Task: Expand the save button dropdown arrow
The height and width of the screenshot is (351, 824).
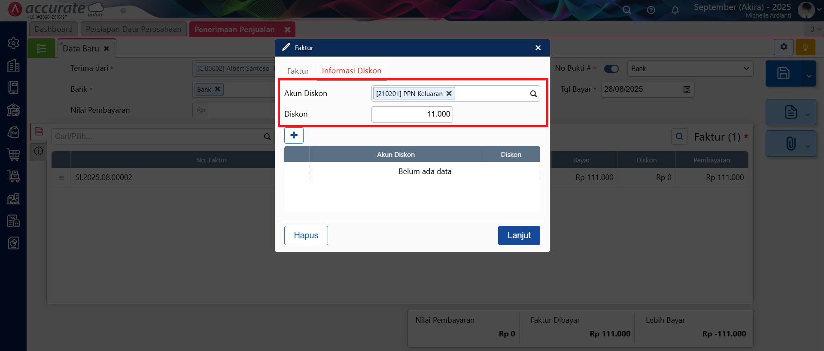Action: click(x=809, y=76)
